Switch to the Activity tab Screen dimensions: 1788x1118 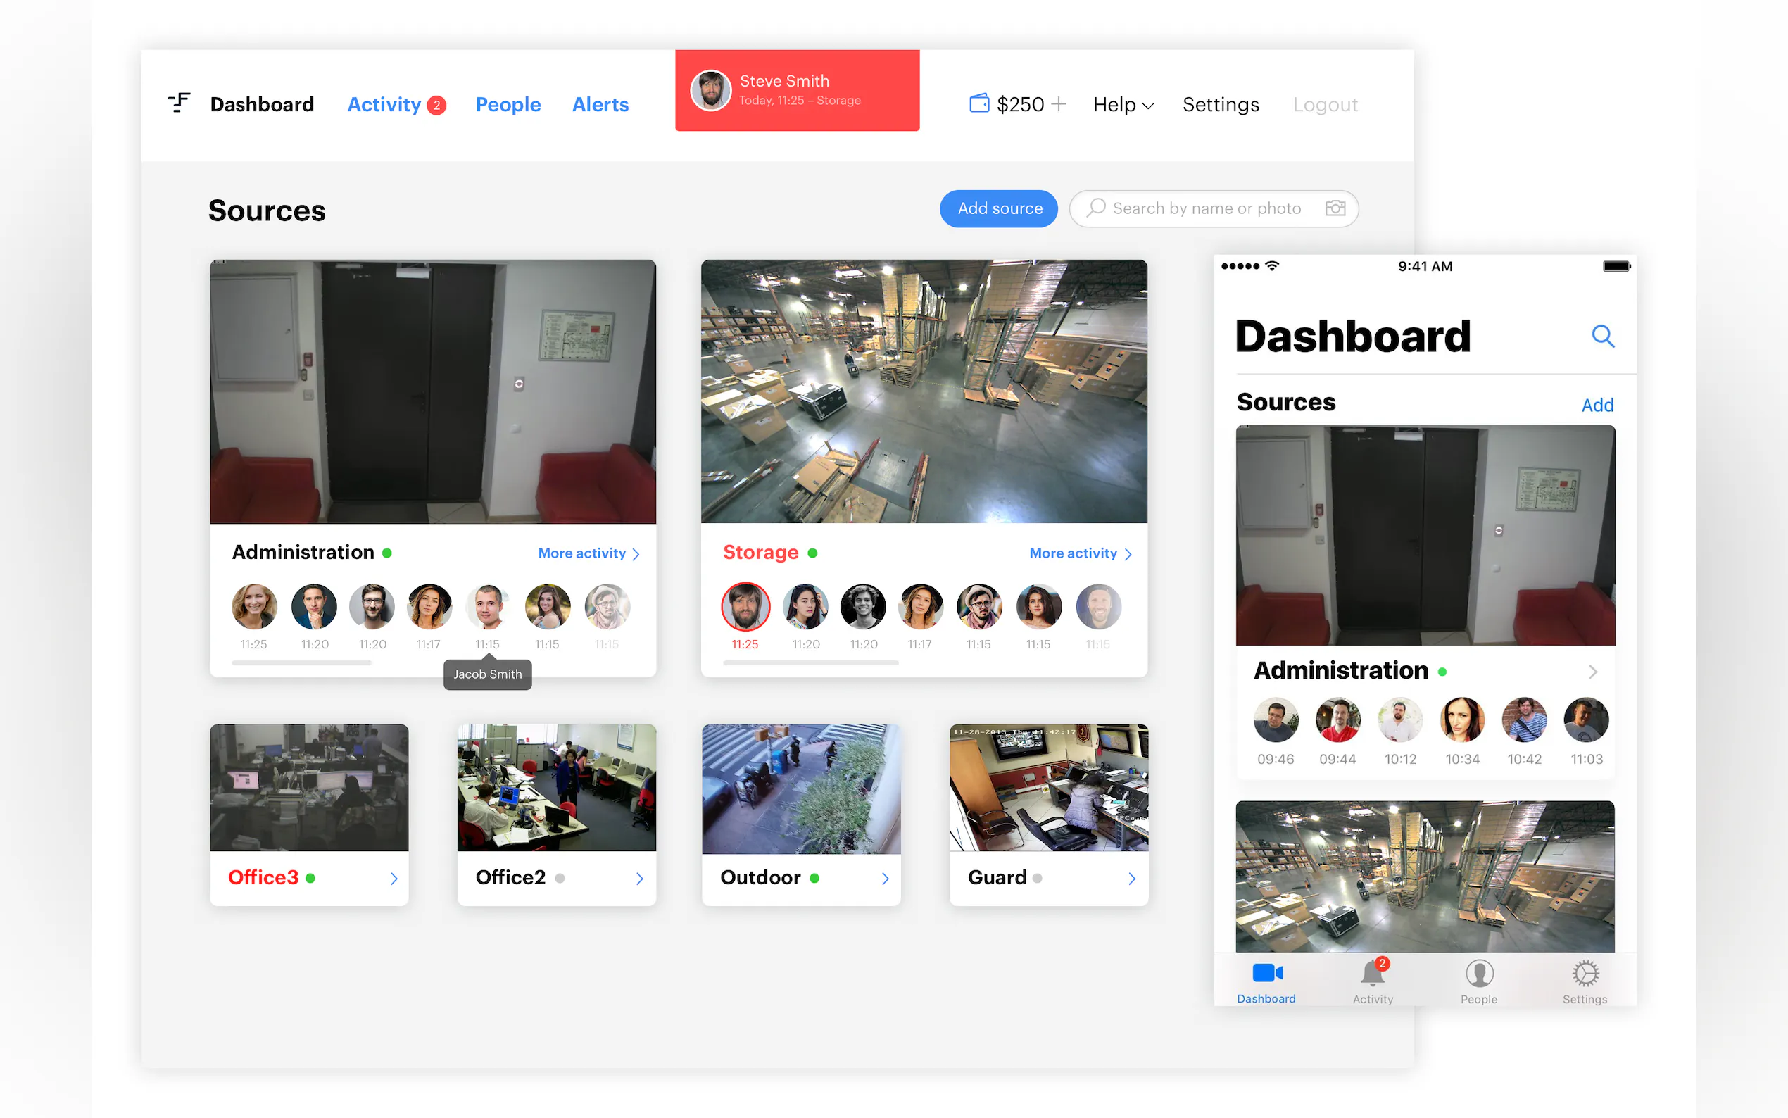(x=385, y=105)
